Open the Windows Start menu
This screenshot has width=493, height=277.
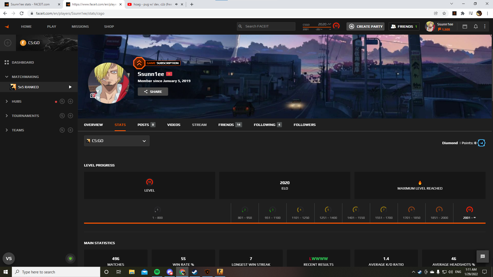coord(6,272)
